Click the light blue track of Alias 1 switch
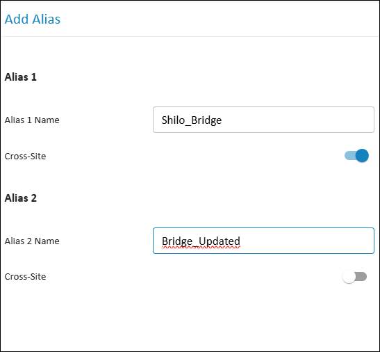The width and height of the screenshot is (380, 352). [x=350, y=156]
